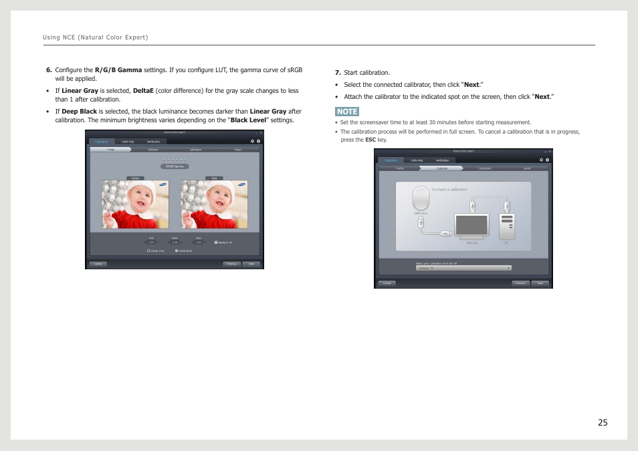This screenshot has width=638, height=451.
Task: Open Verification tab in Connect a calibrator window
Action: 442,160
